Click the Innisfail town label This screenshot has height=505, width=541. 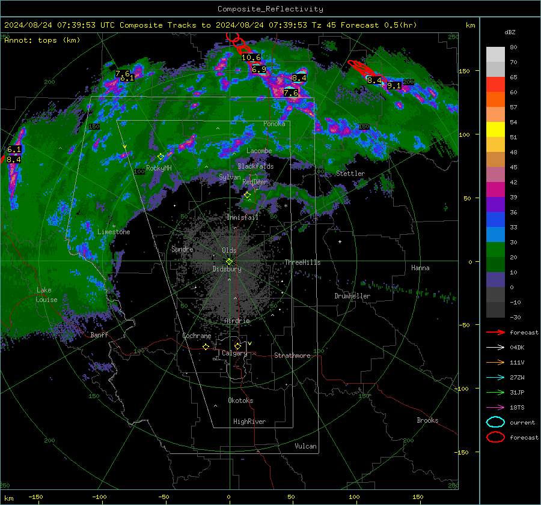(243, 217)
